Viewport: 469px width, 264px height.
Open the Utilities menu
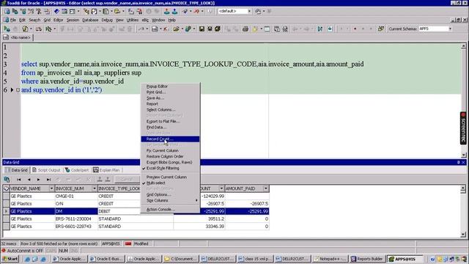click(132, 20)
